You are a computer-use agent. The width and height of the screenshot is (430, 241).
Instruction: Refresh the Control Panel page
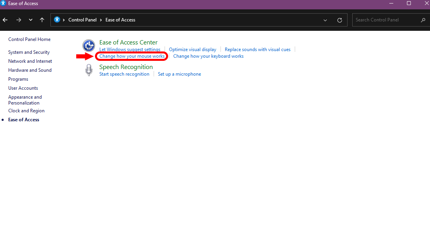(x=339, y=20)
